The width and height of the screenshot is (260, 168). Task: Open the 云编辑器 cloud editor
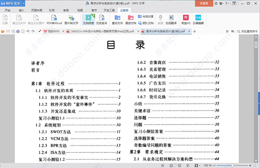[x=198, y=20]
